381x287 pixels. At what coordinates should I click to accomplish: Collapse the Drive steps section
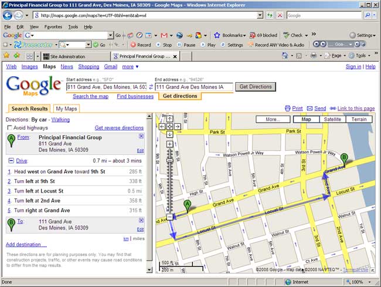click(x=11, y=161)
